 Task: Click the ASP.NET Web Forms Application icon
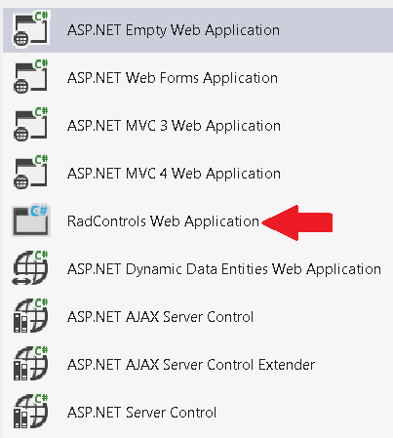(31, 76)
